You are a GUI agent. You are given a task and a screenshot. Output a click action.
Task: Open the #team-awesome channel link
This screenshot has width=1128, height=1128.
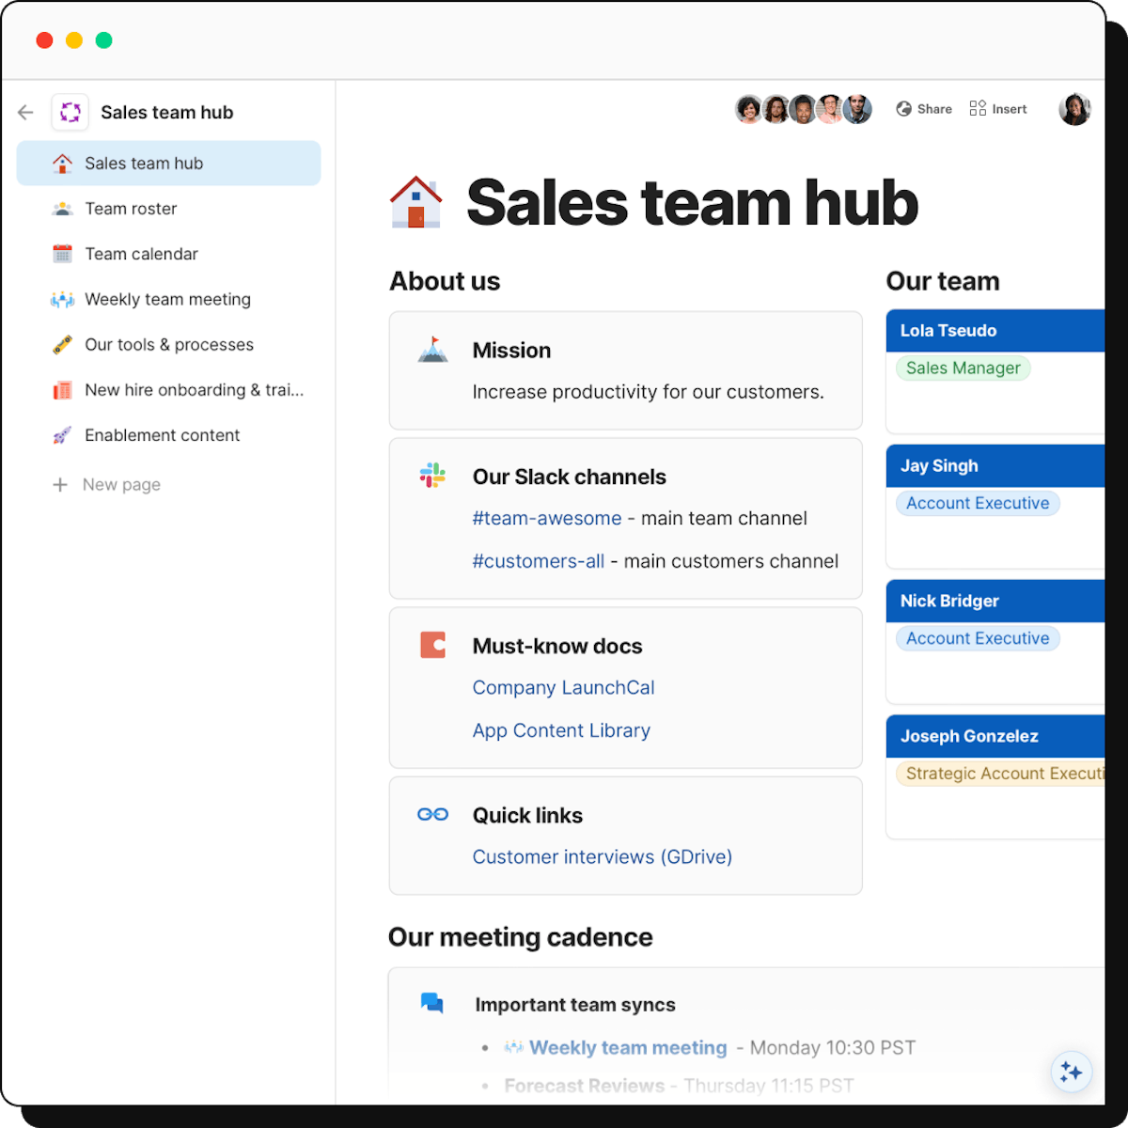(x=547, y=519)
